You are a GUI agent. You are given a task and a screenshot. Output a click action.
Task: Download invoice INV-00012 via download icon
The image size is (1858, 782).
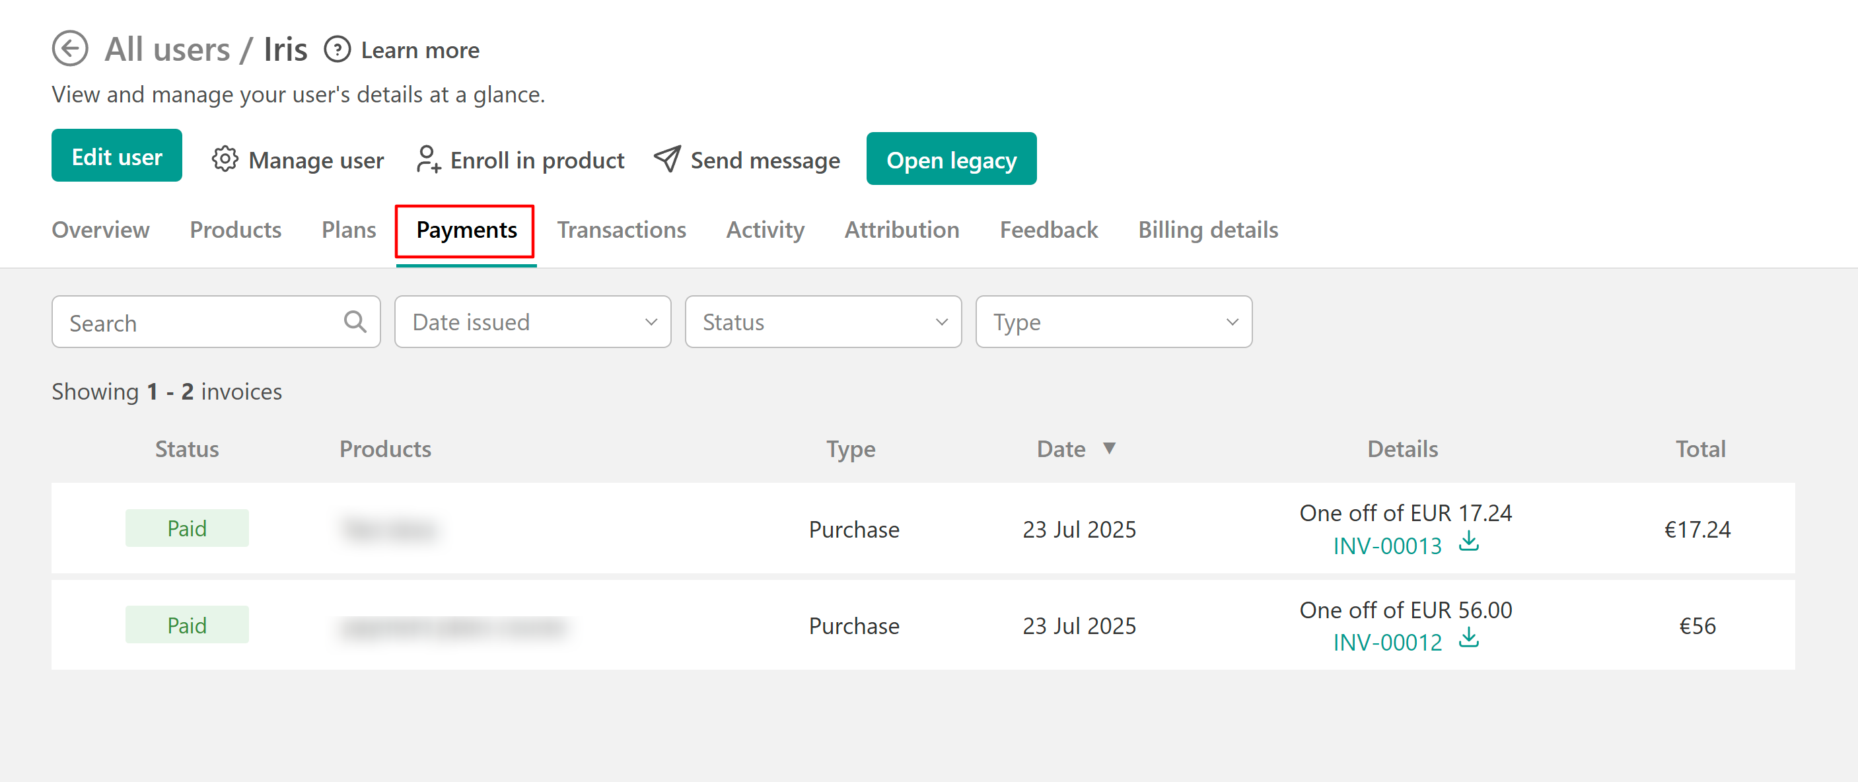[x=1468, y=639]
